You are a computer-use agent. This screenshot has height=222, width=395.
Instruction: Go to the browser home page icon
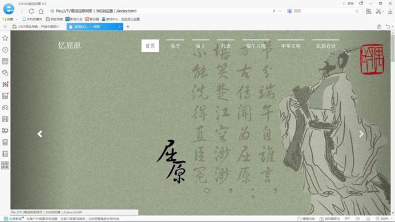[x=41, y=11]
